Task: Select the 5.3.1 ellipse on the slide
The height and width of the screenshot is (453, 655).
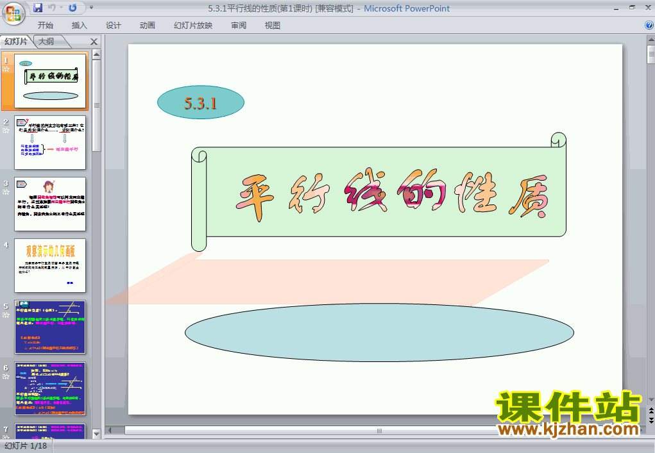Action: [201, 103]
